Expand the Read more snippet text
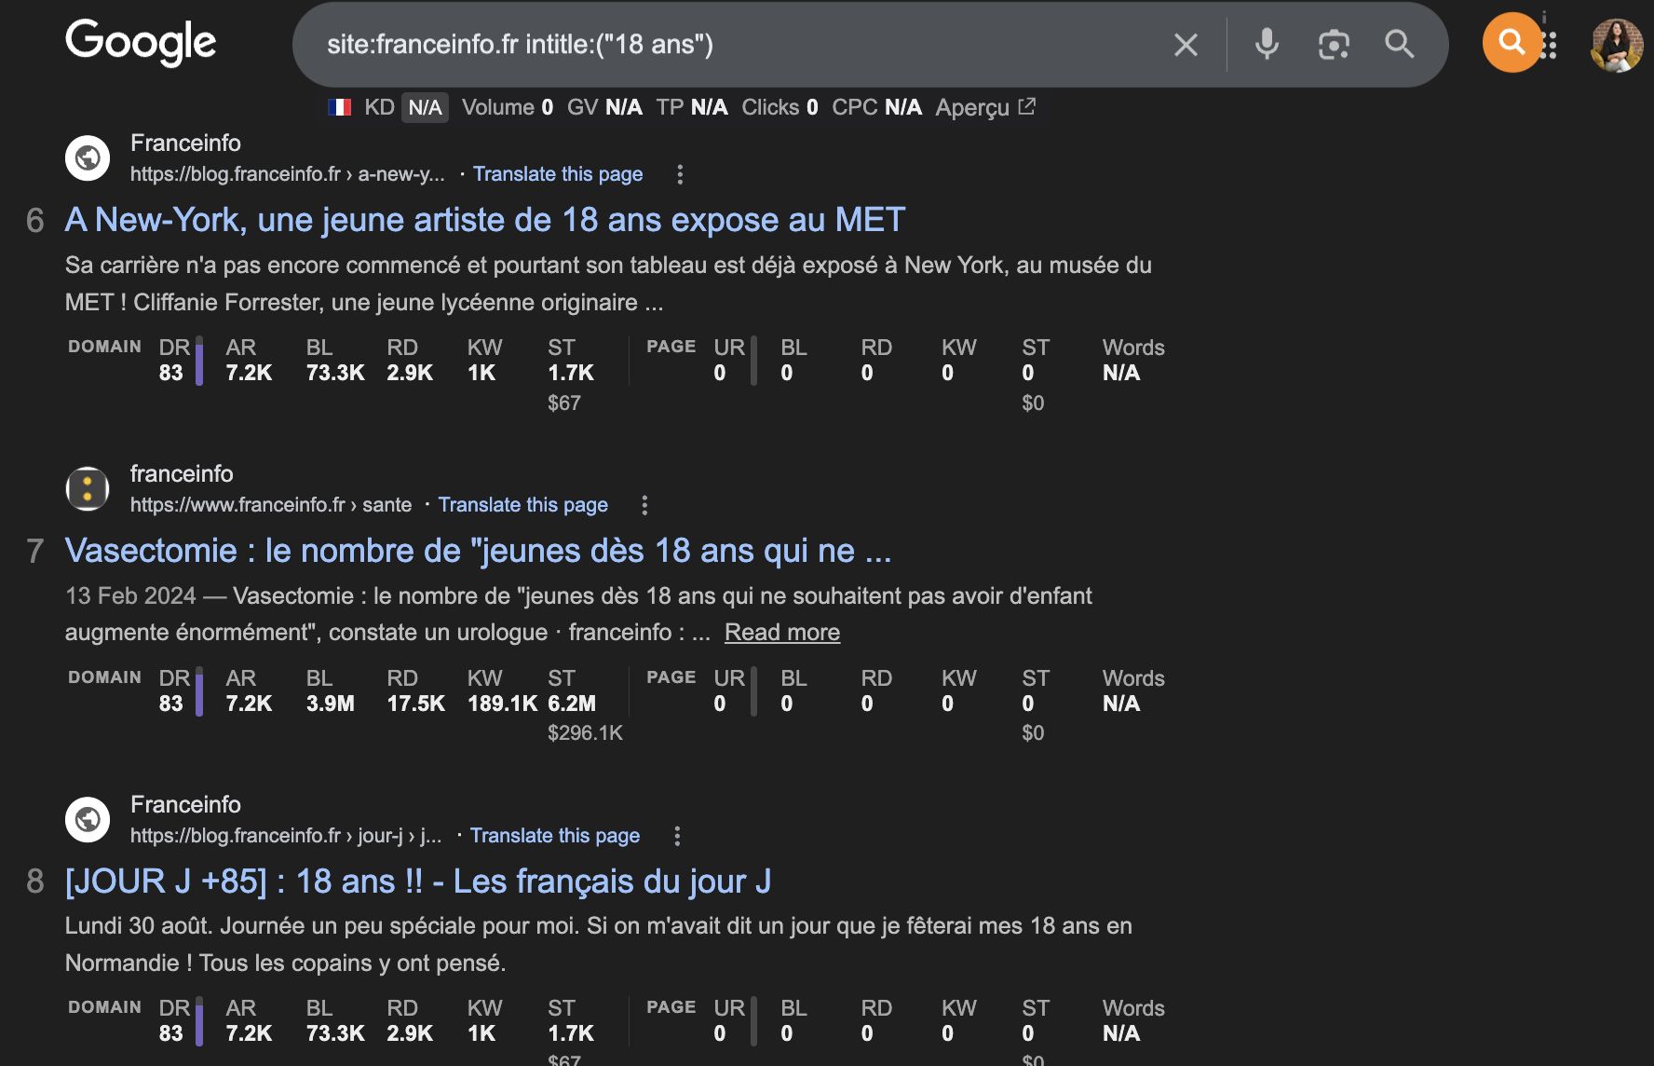Viewport: 1654px width, 1066px height. click(x=781, y=632)
